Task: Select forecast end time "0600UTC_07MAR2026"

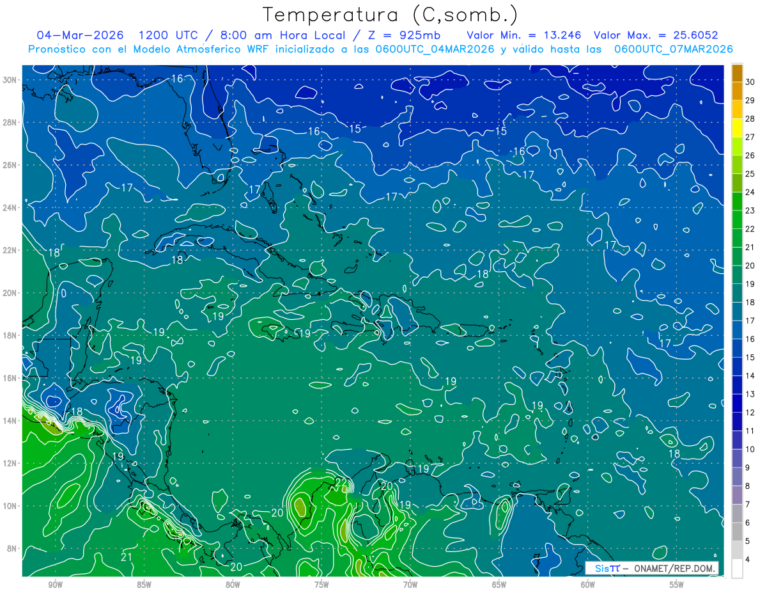Action: (673, 49)
